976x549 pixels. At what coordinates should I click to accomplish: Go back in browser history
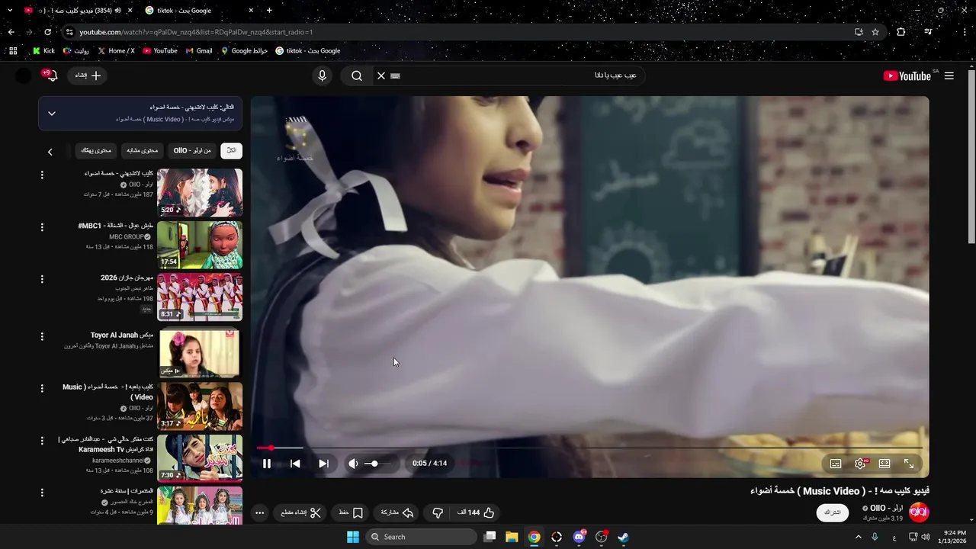[11, 32]
